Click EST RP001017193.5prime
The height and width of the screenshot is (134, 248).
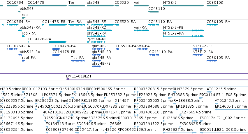click(x=23, y=92)
